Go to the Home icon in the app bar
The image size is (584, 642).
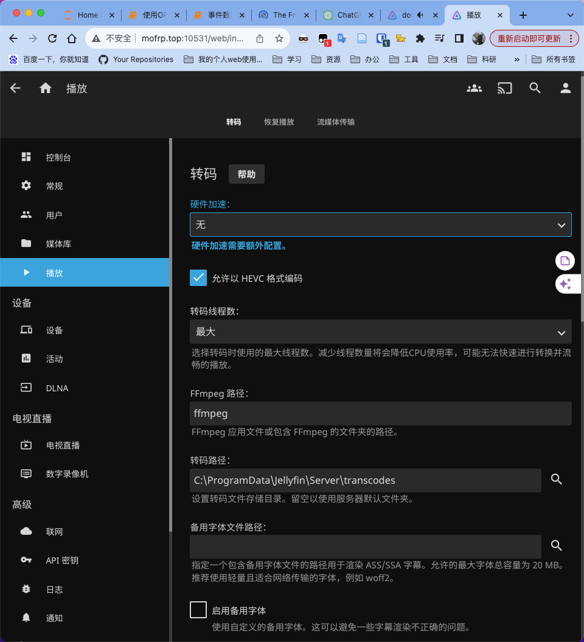pos(45,88)
